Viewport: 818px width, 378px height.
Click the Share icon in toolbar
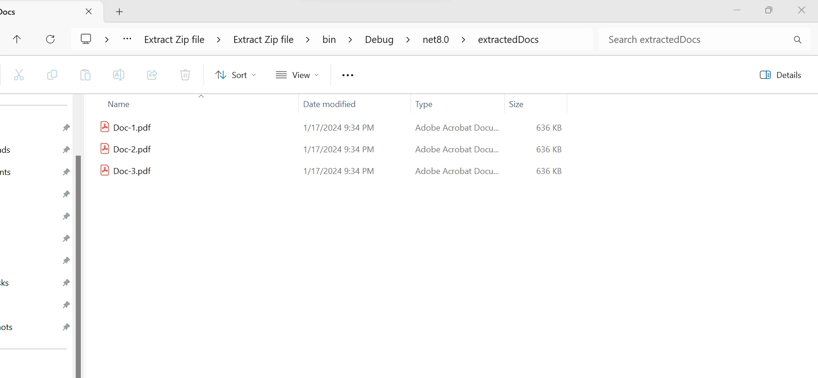152,75
